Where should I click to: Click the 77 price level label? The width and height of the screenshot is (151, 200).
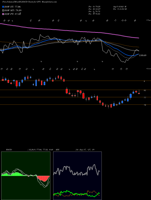point(145,98)
